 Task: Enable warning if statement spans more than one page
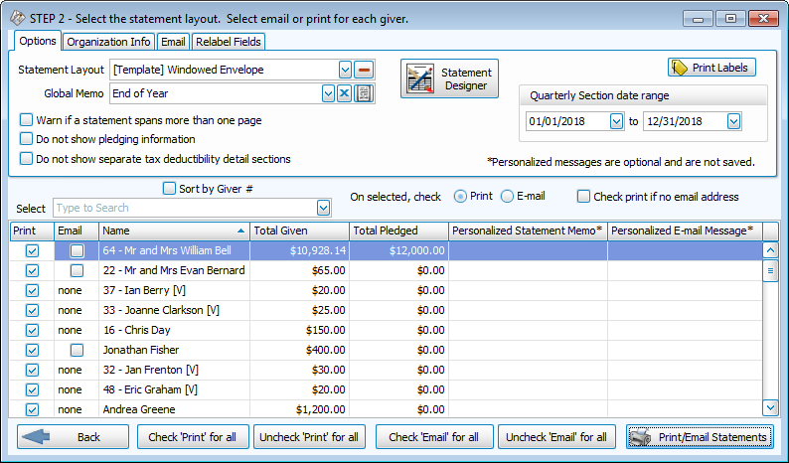pos(27,120)
